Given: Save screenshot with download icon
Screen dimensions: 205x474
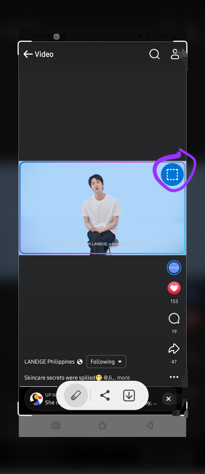Looking at the screenshot, I should coord(129,396).
